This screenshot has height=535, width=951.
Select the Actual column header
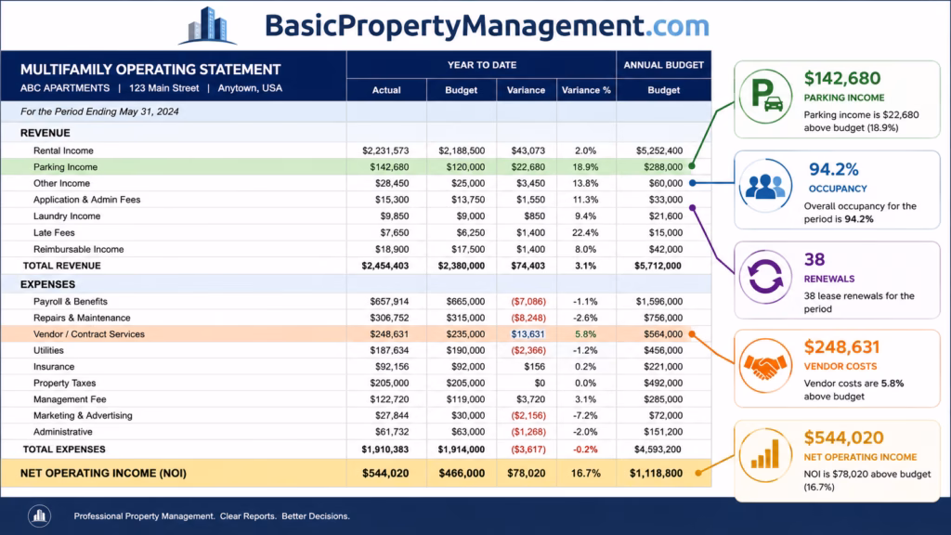tap(386, 90)
